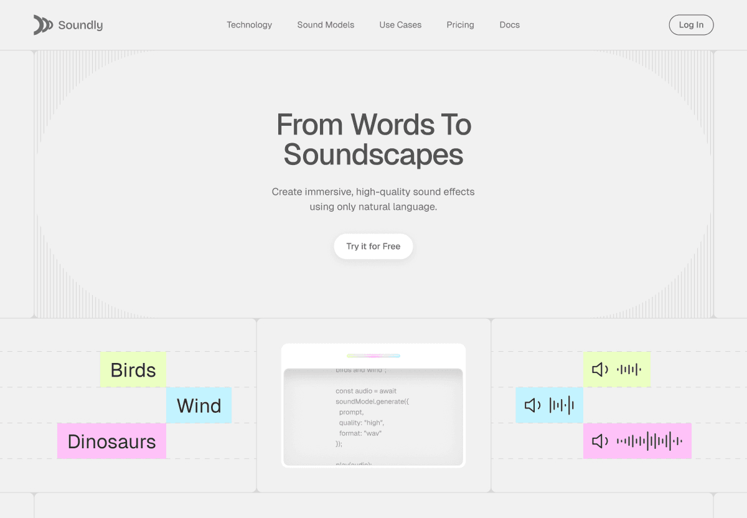Open the Technology menu item
Image resolution: width=747 pixels, height=518 pixels.
pos(249,25)
